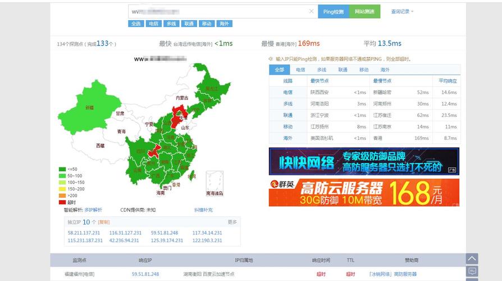Viewport: 502px width, 281px height.
Task: Select the 山东 region on the map
Action: click(185, 128)
